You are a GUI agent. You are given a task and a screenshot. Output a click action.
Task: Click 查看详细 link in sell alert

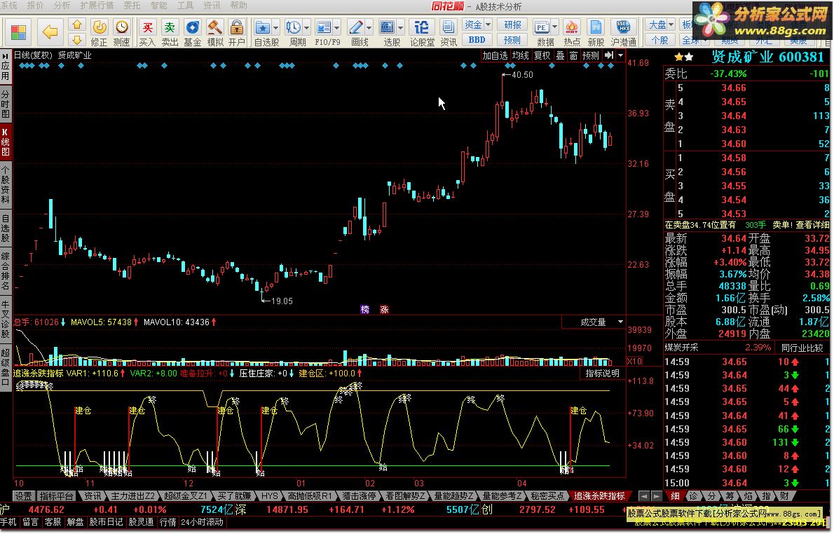tap(812, 225)
